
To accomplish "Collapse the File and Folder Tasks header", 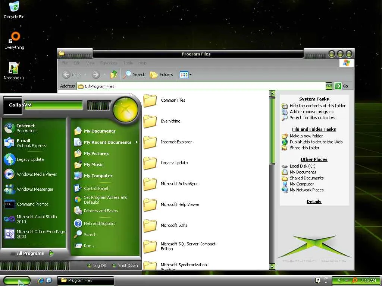I will (x=314, y=129).
